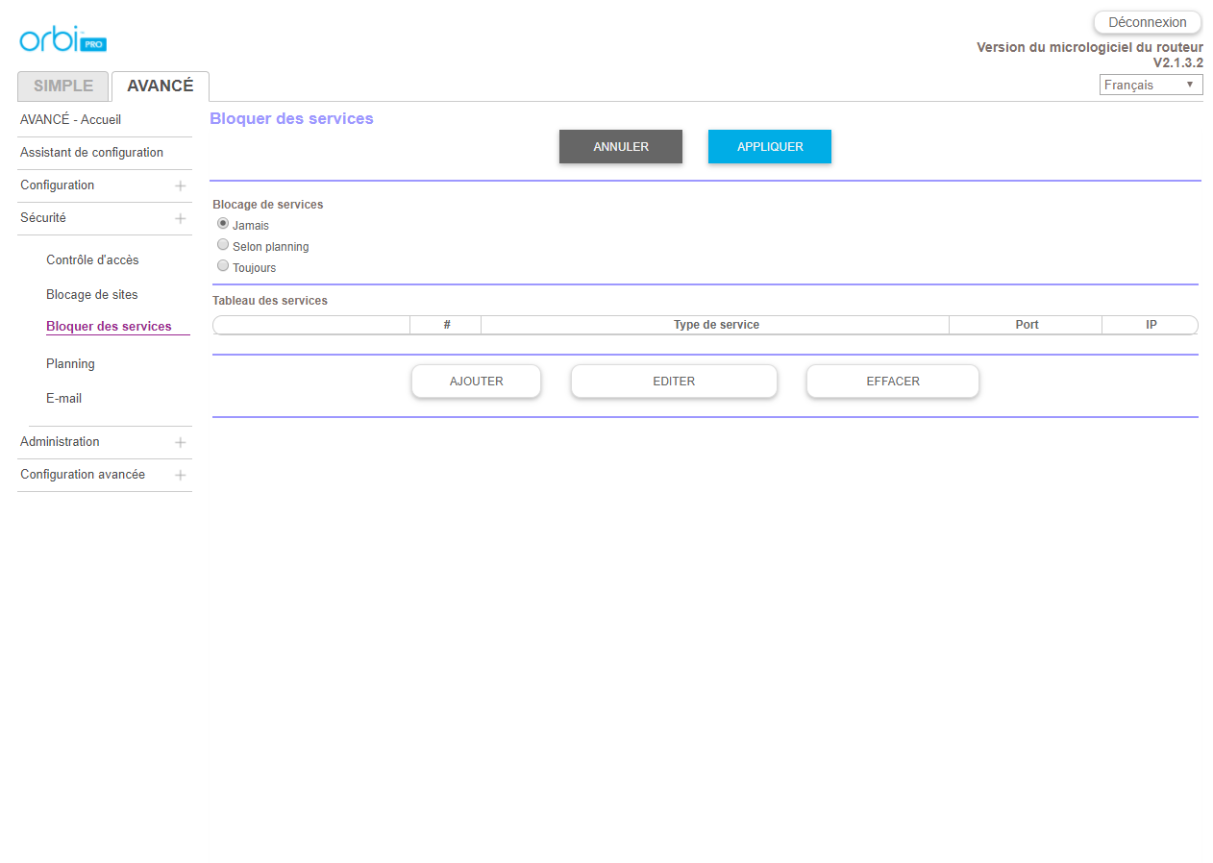The image size is (1213, 863).
Task: Expand the Configuration section plus icon
Action: [x=180, y=185]
